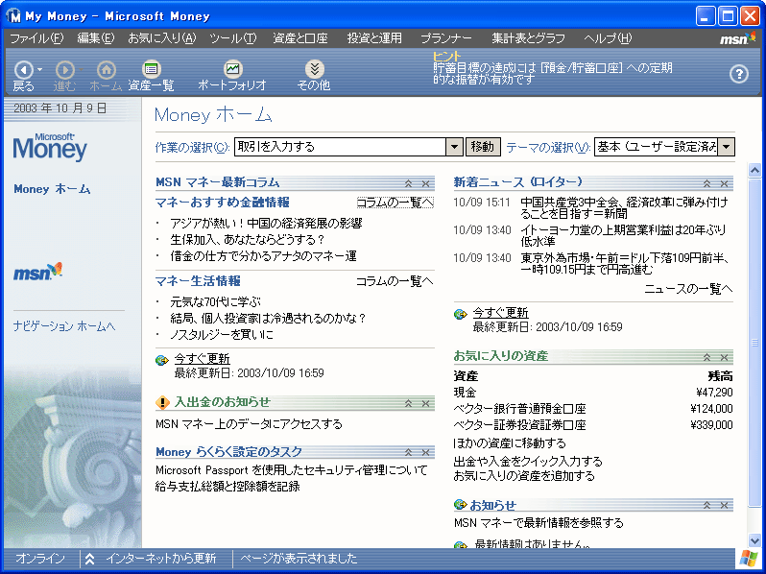Screen dimensions: 766x574
Task: Click コラムの一覧へ beside マネーおすすめ金融情報
Action: (x=395, y=203)
